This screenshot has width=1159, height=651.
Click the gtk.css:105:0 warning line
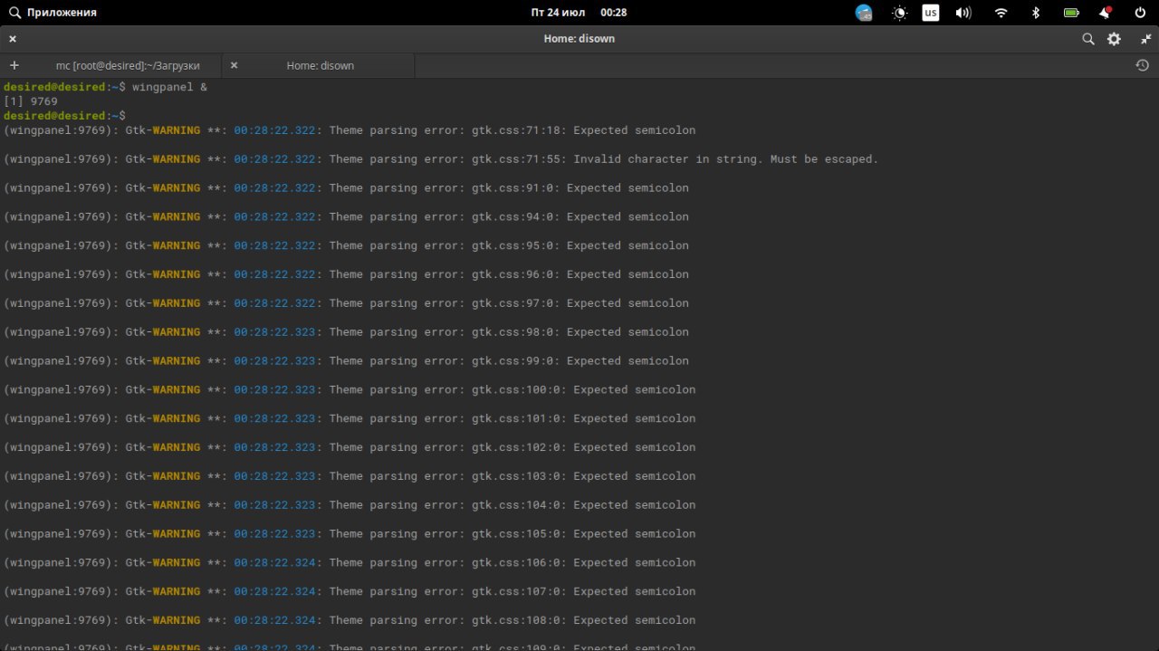coord(350,534)
